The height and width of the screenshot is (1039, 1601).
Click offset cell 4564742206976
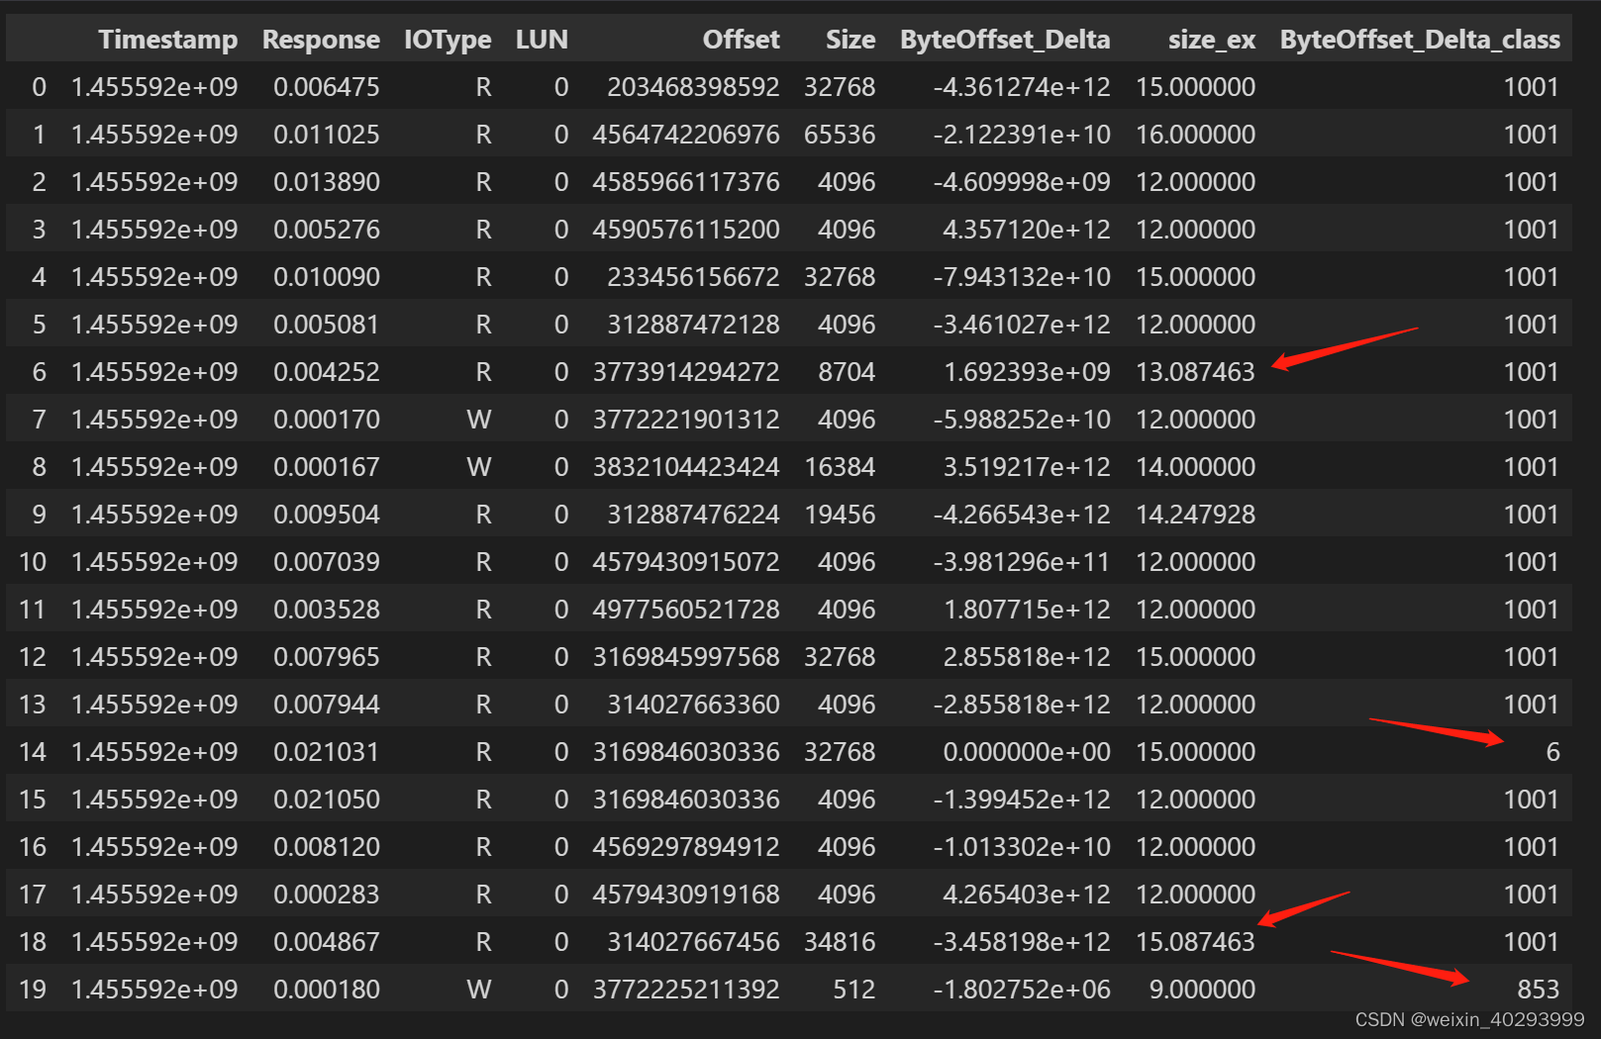coord(686,135)
